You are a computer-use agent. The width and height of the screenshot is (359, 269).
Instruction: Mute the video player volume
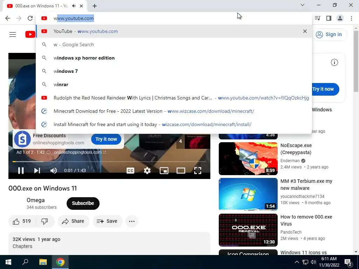(54, 171)
